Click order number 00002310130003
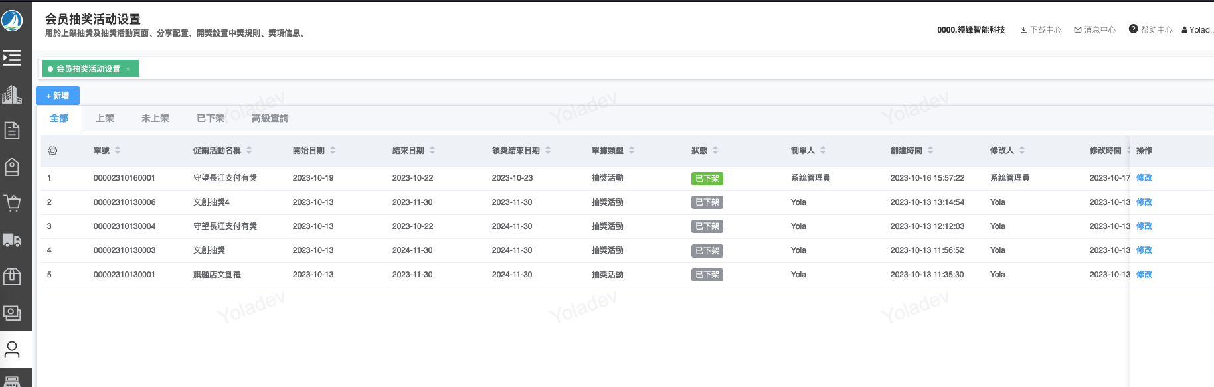 pos(124,250)
